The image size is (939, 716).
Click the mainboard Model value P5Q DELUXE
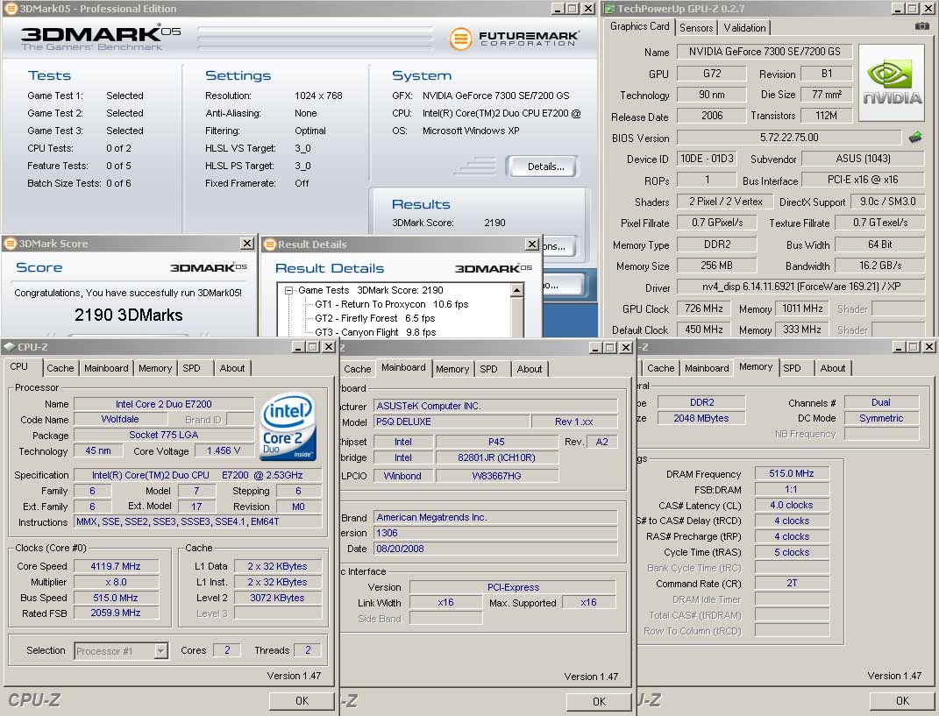pos(452,422)
